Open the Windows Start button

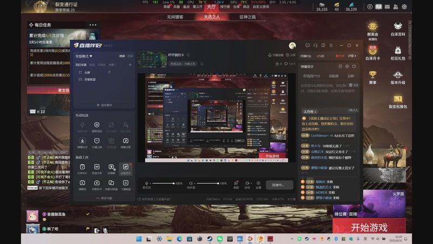coord(139,239)
